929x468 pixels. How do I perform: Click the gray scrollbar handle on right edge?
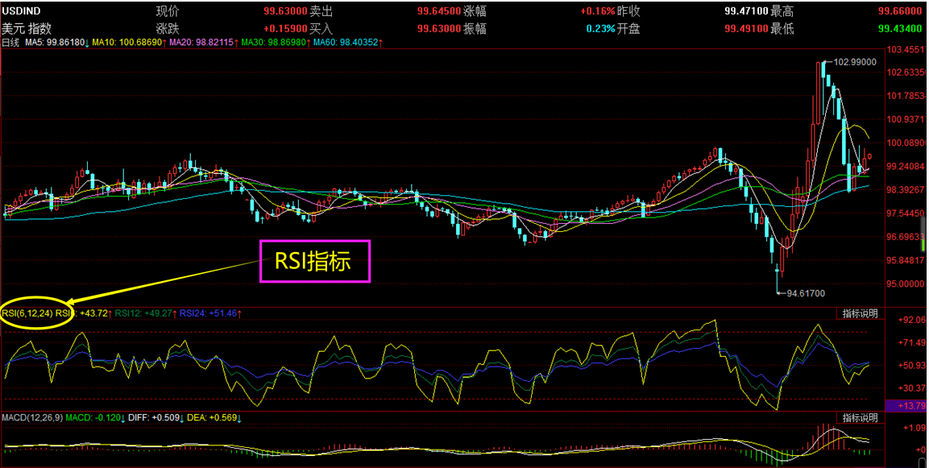(x=923, y=234)
